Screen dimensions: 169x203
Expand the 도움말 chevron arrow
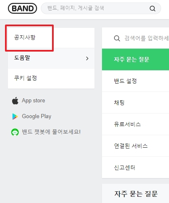(x=87, y=58)
